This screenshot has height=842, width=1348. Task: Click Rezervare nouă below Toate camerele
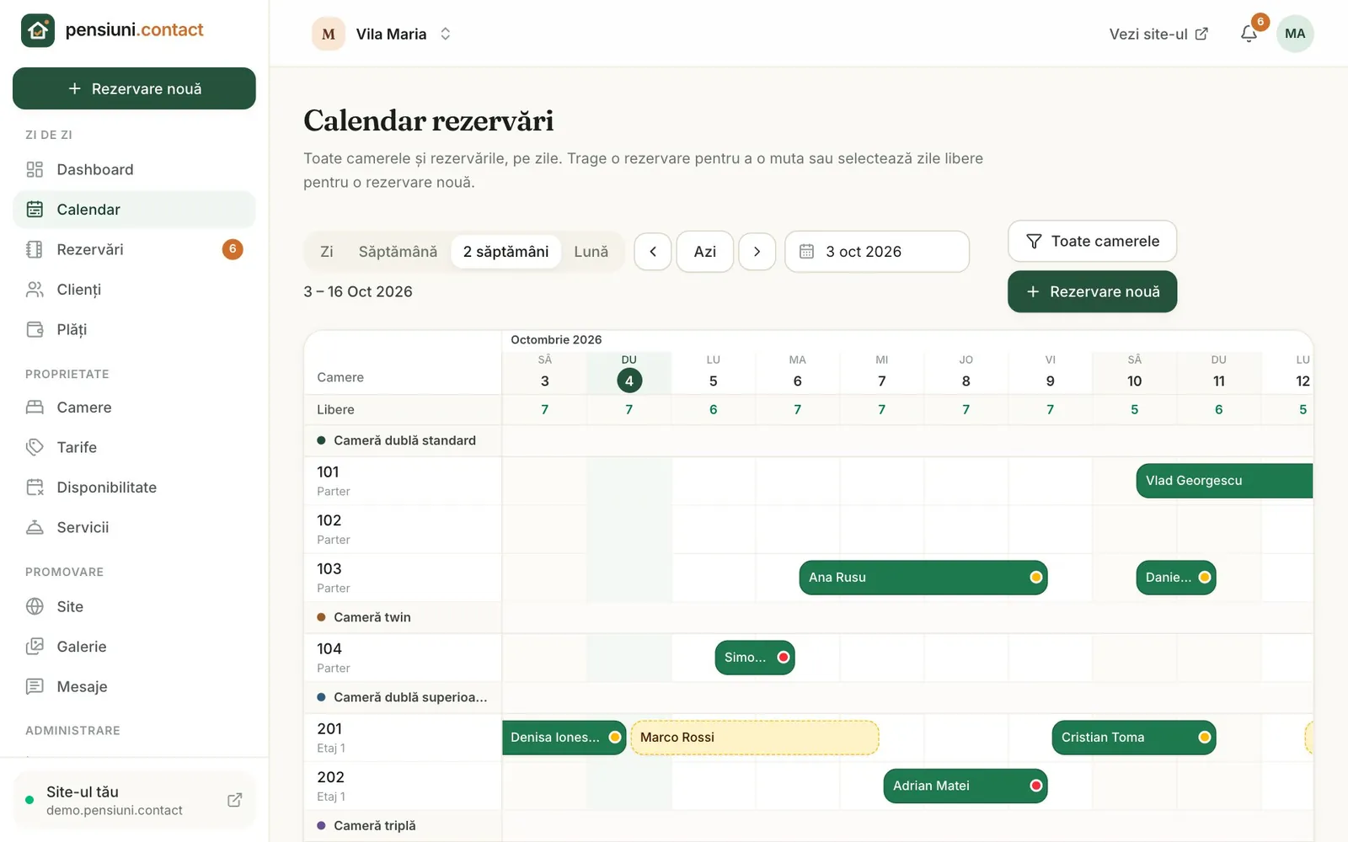[x=1092, y=291]
